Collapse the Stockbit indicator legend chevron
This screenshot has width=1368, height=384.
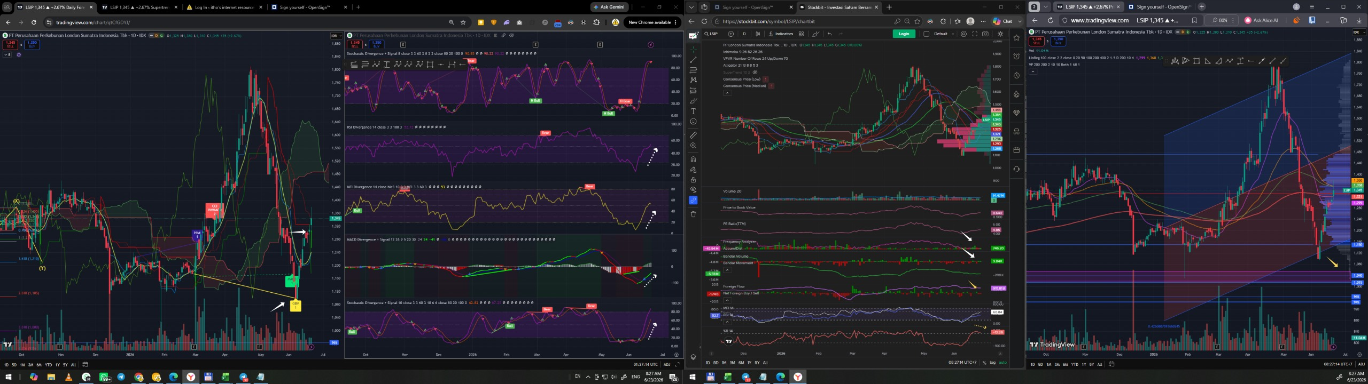coord(727,93)
